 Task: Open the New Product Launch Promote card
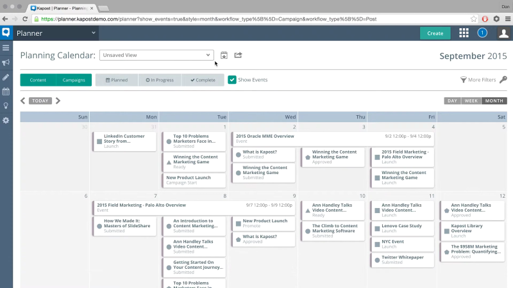[x=263, y=223]
